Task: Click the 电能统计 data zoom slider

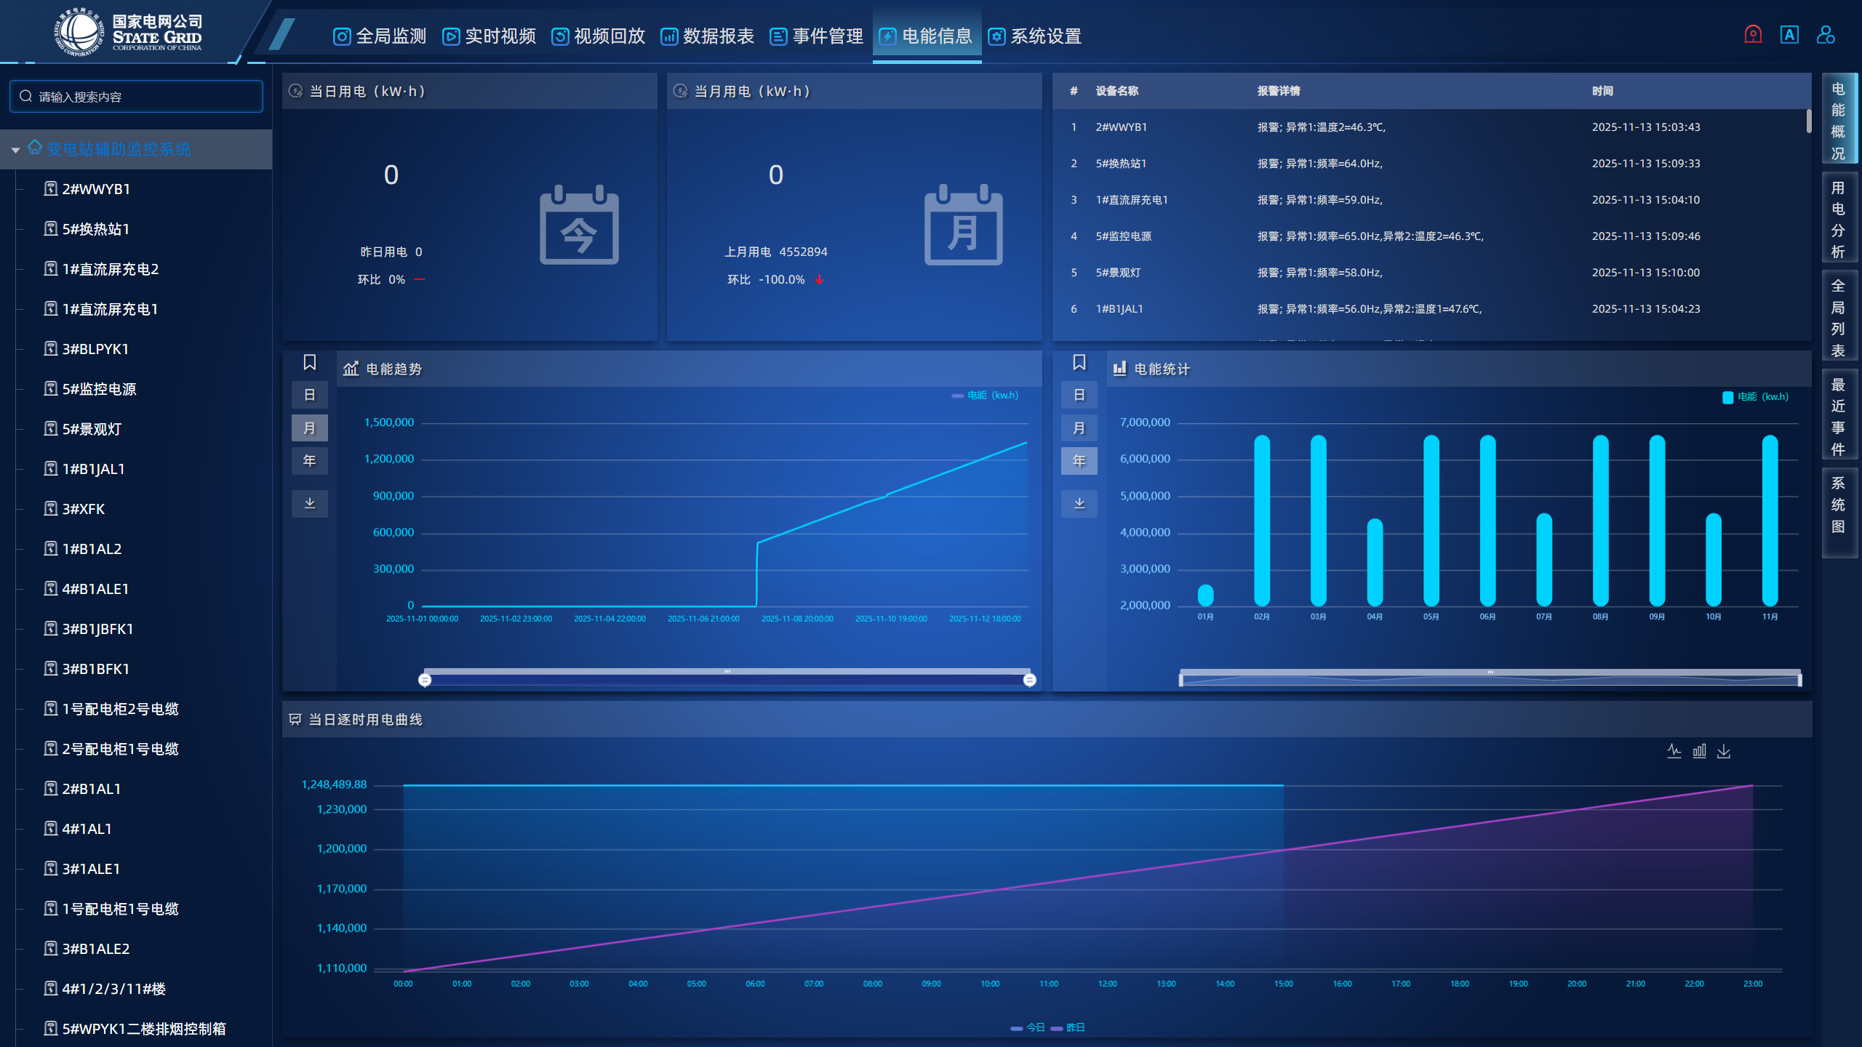Action: [x=1490, y=678]
